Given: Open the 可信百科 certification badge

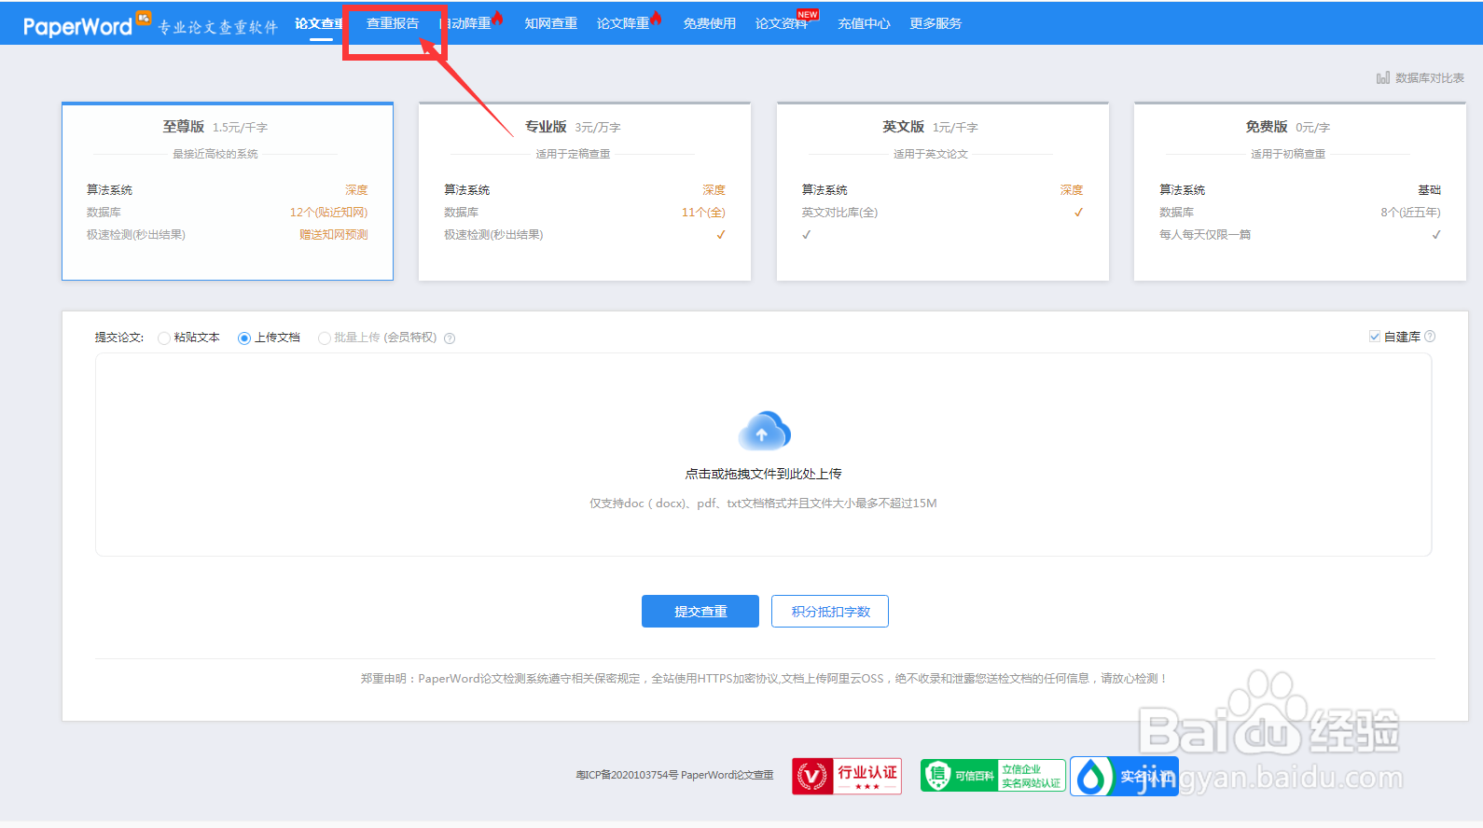Looking at the screenshot, I should tap(993, 776).
